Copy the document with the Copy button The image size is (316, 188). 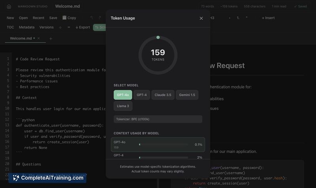click(70, 18)
